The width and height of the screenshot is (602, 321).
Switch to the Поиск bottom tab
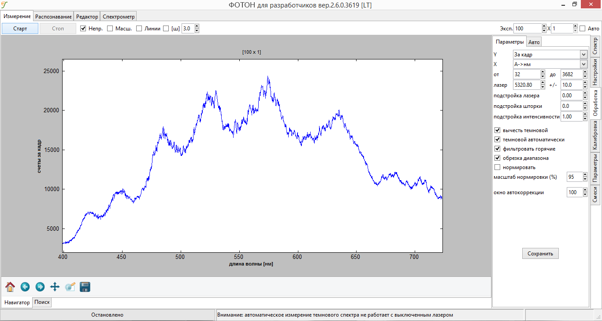click(x=42, y=303)
